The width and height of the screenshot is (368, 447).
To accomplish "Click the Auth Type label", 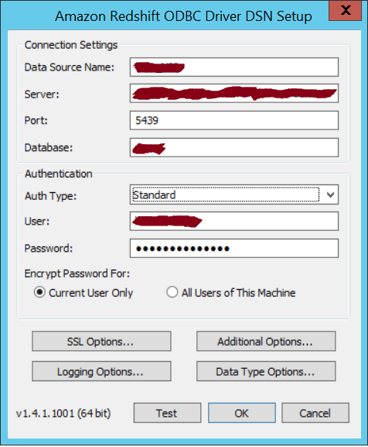I will point(50,196).
